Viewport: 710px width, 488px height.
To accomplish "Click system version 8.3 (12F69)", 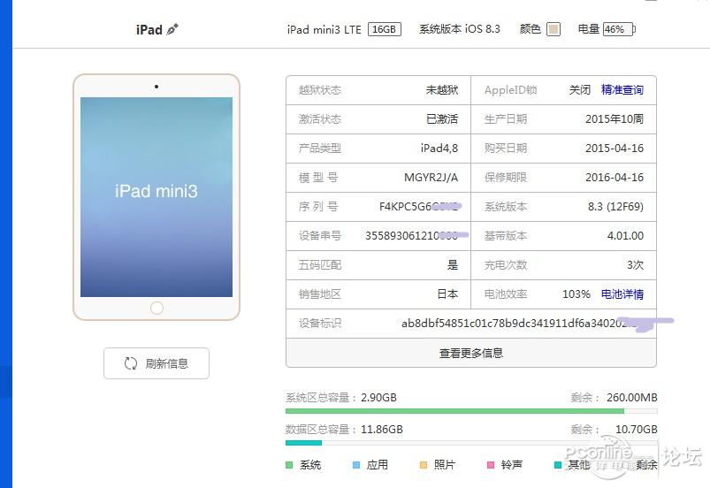I will tap(615, 206).
